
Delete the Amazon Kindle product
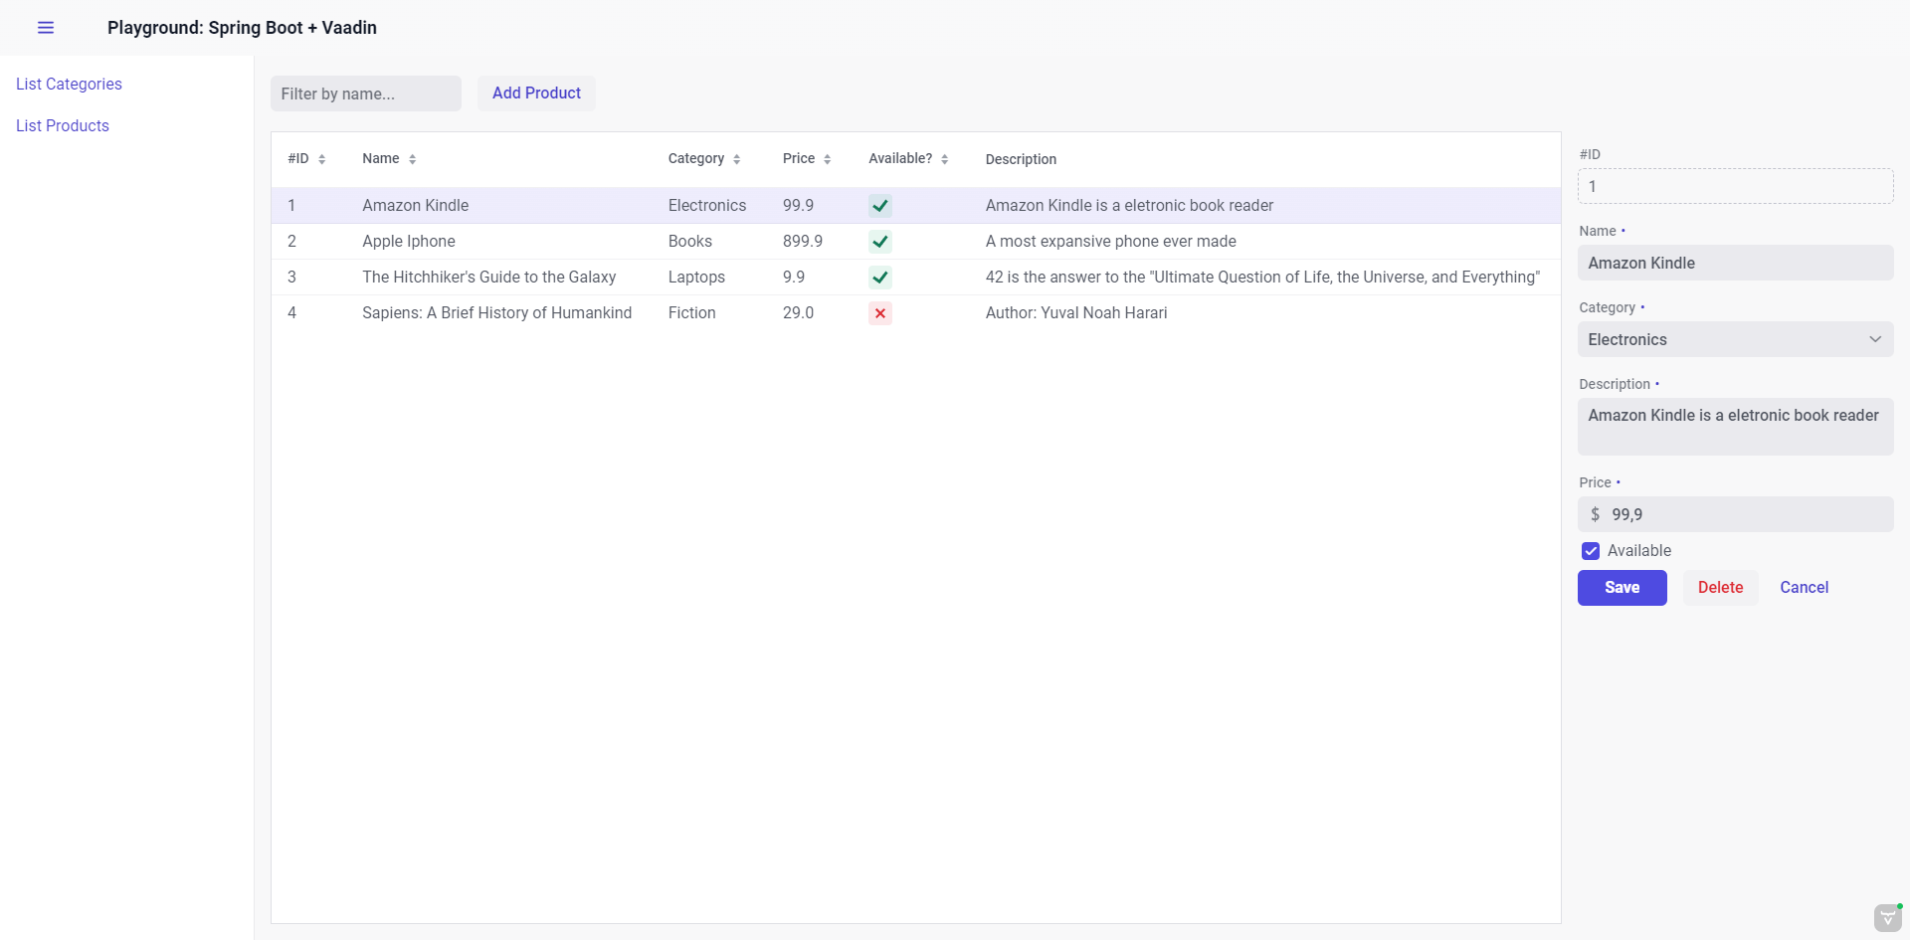click(1720, 588)
